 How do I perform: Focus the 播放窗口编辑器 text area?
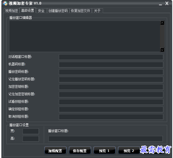pos(85,36)
